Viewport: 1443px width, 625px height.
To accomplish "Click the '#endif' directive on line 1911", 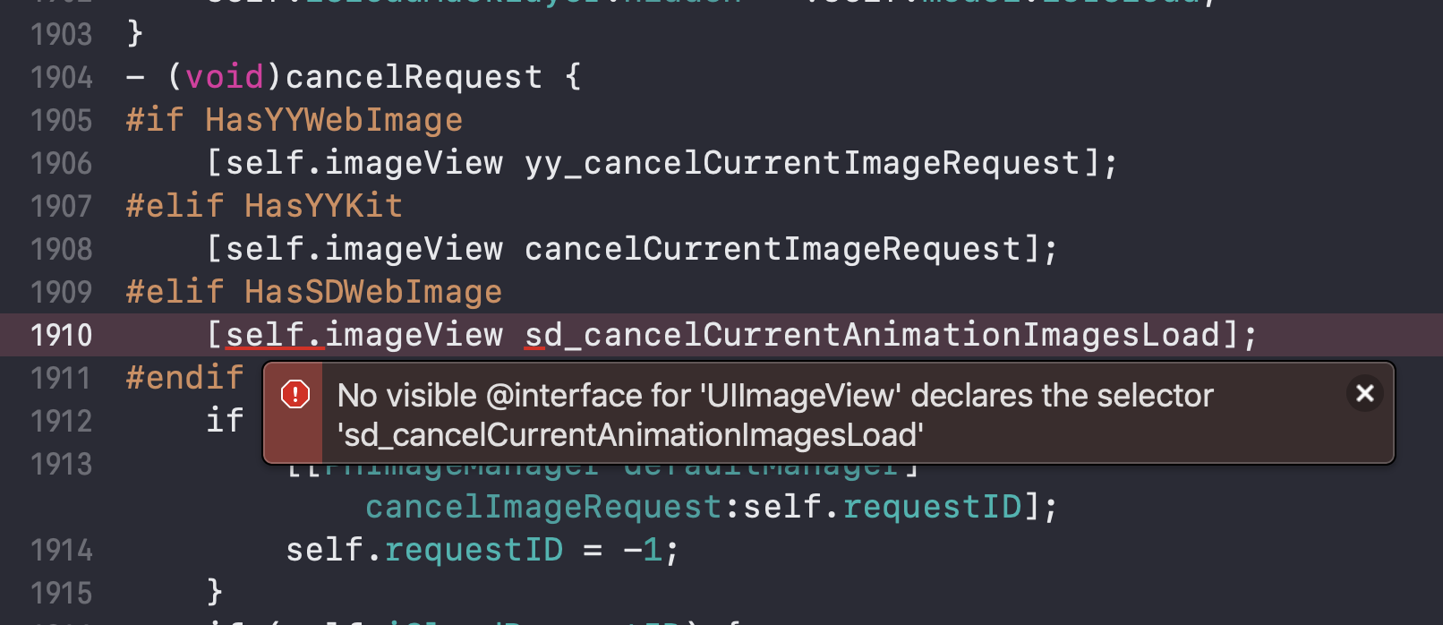I will [184, 377].
